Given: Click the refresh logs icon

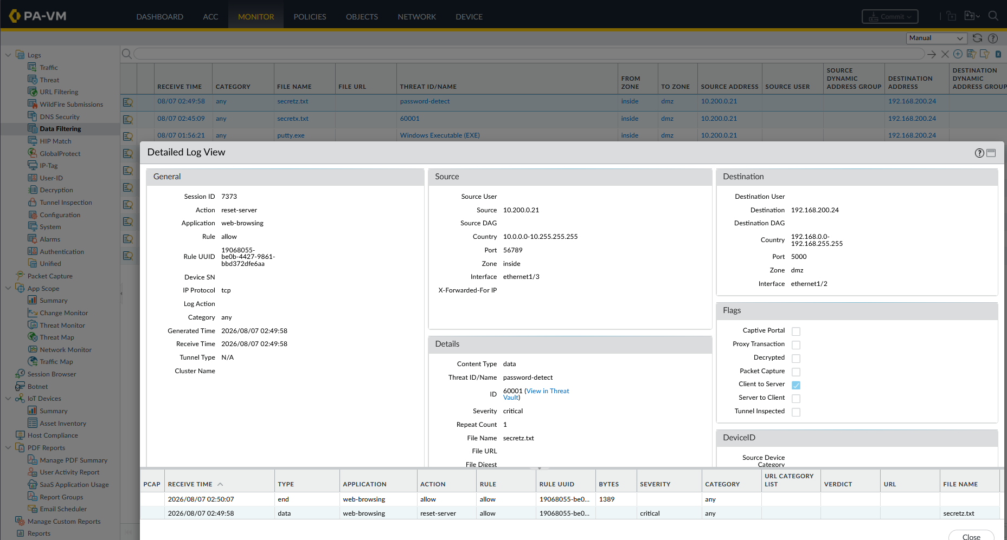Looking at the screenshot, I should click(x=977, y=38).
